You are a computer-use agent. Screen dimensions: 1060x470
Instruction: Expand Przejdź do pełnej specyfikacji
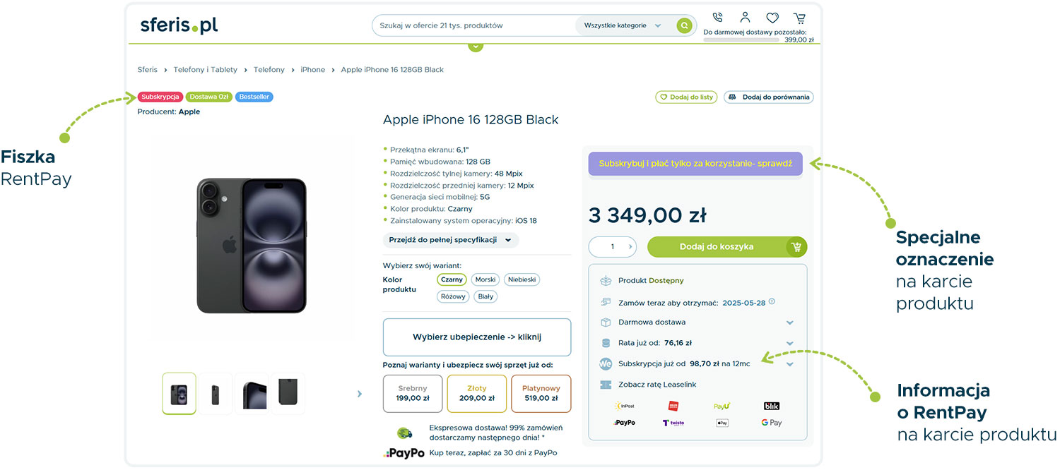451,240
